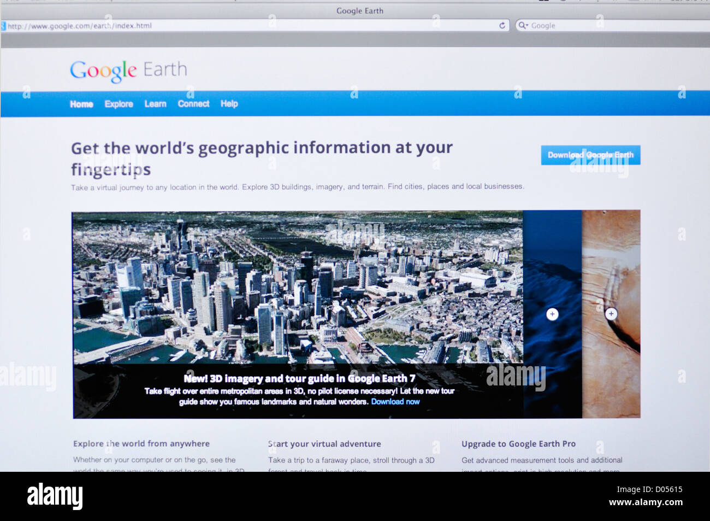Click the URL address field
The height and width of the screenshot is (521, 710).
[255, 25]
